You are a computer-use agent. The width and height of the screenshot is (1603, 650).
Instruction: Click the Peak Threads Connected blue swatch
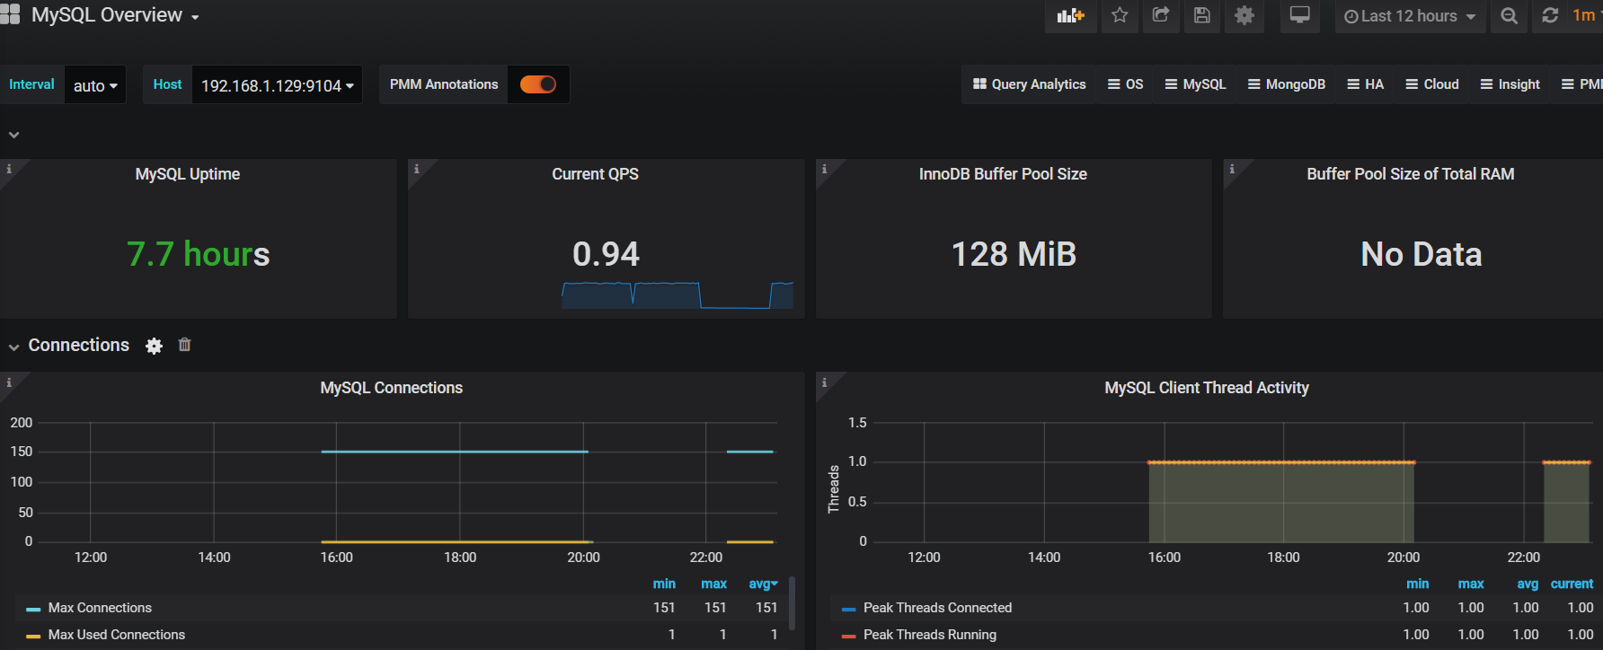click(849, 609)
